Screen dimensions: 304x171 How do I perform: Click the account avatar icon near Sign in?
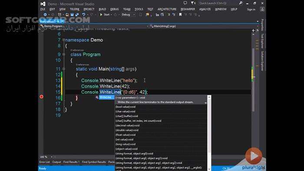pyautogui.click(x=262, y=9)
